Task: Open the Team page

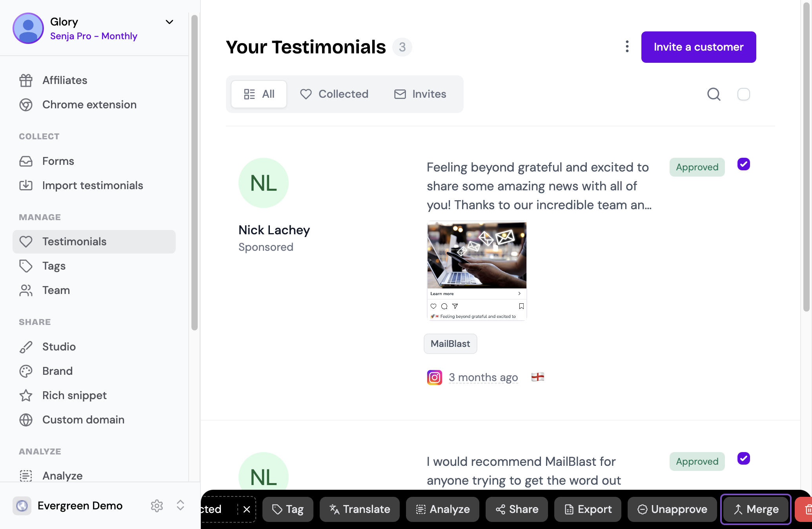Action: (94, 290)
